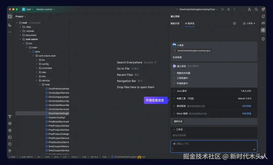Viewport: 273px width, 165px height.
Task: Click the 小真真 user avatar in chat
Action: tap(174, 45)
